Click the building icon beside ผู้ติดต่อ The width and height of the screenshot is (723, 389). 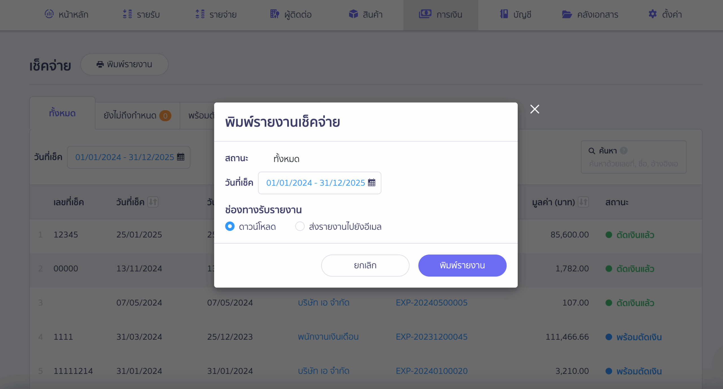(275, 14)
